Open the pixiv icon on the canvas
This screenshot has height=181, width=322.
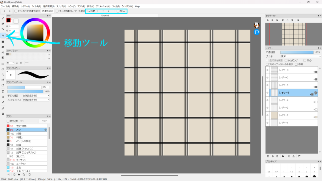point(257,32)
